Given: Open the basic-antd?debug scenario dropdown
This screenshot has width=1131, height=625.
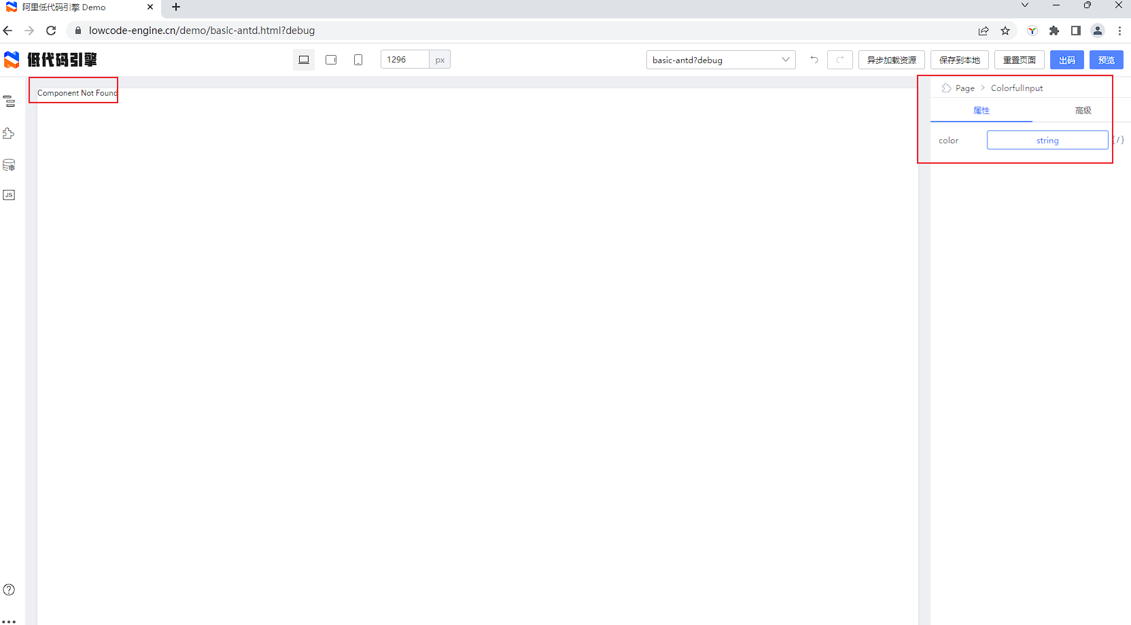Looking at the screenshot, I should click(x=720, y=60).
